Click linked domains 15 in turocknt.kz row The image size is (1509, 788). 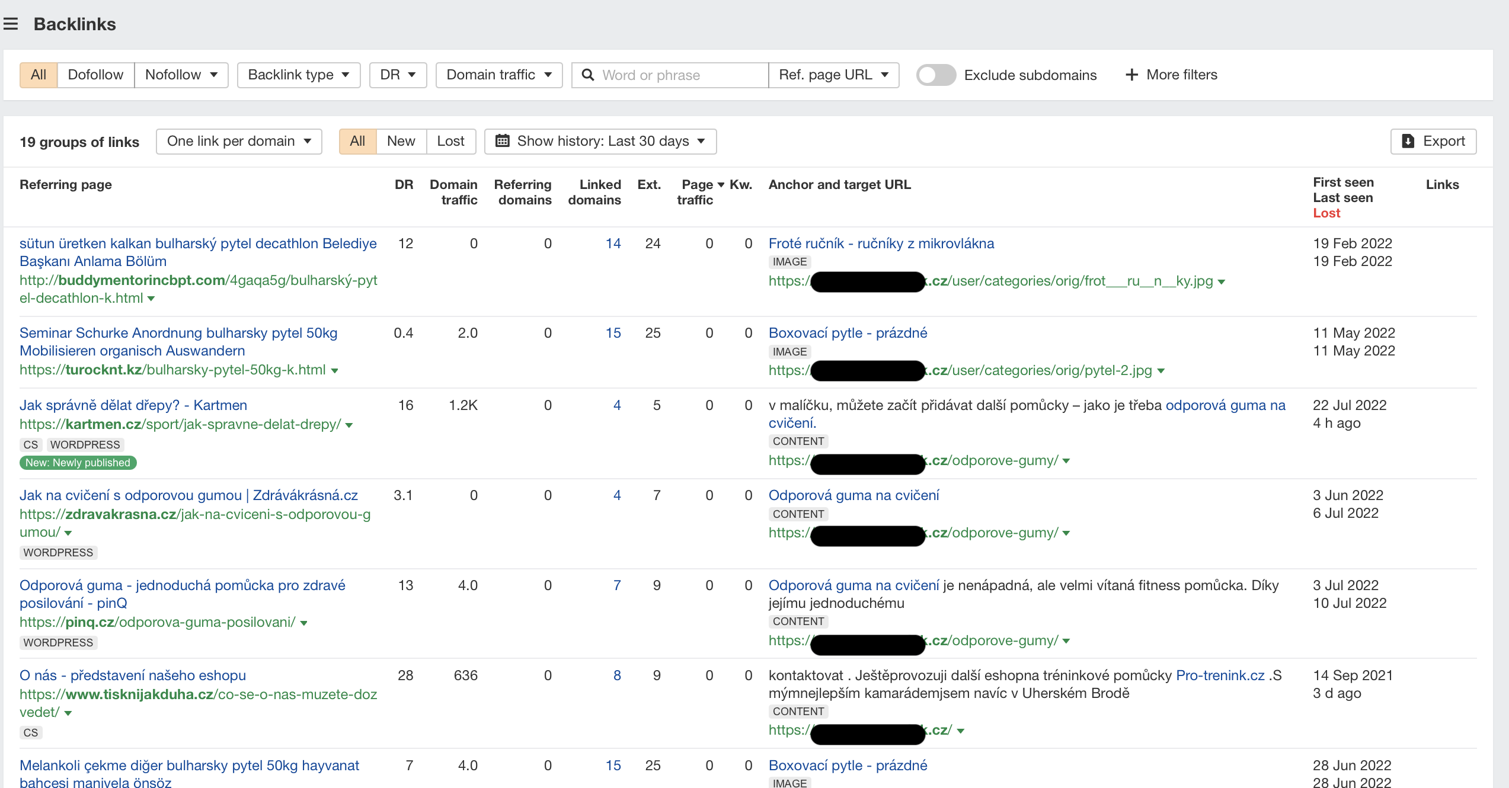point(613,333)
